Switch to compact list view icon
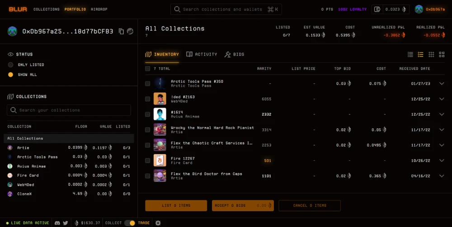This screenshot has height=227, width=452. click(410, 54)
